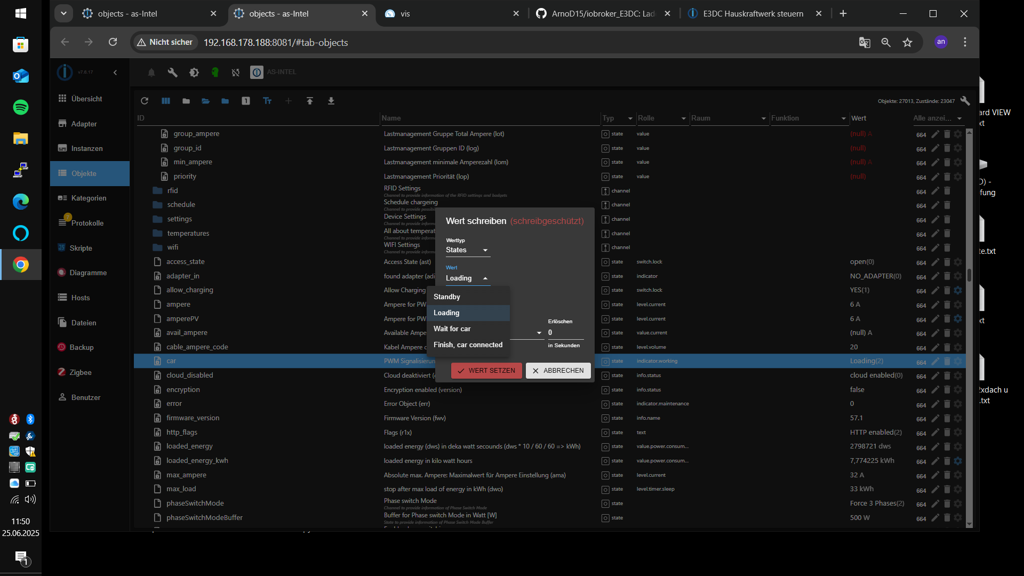Image resolution: width=1024 pixels, height=576 pixels.
Task: Open custom settings gear for loaded_energy_kwh
Action: (x=958, y=461)
